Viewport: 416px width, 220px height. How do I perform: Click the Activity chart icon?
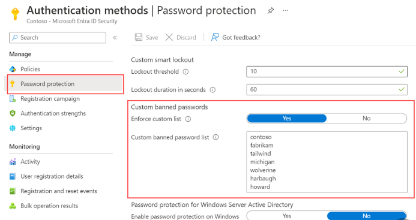13,162
